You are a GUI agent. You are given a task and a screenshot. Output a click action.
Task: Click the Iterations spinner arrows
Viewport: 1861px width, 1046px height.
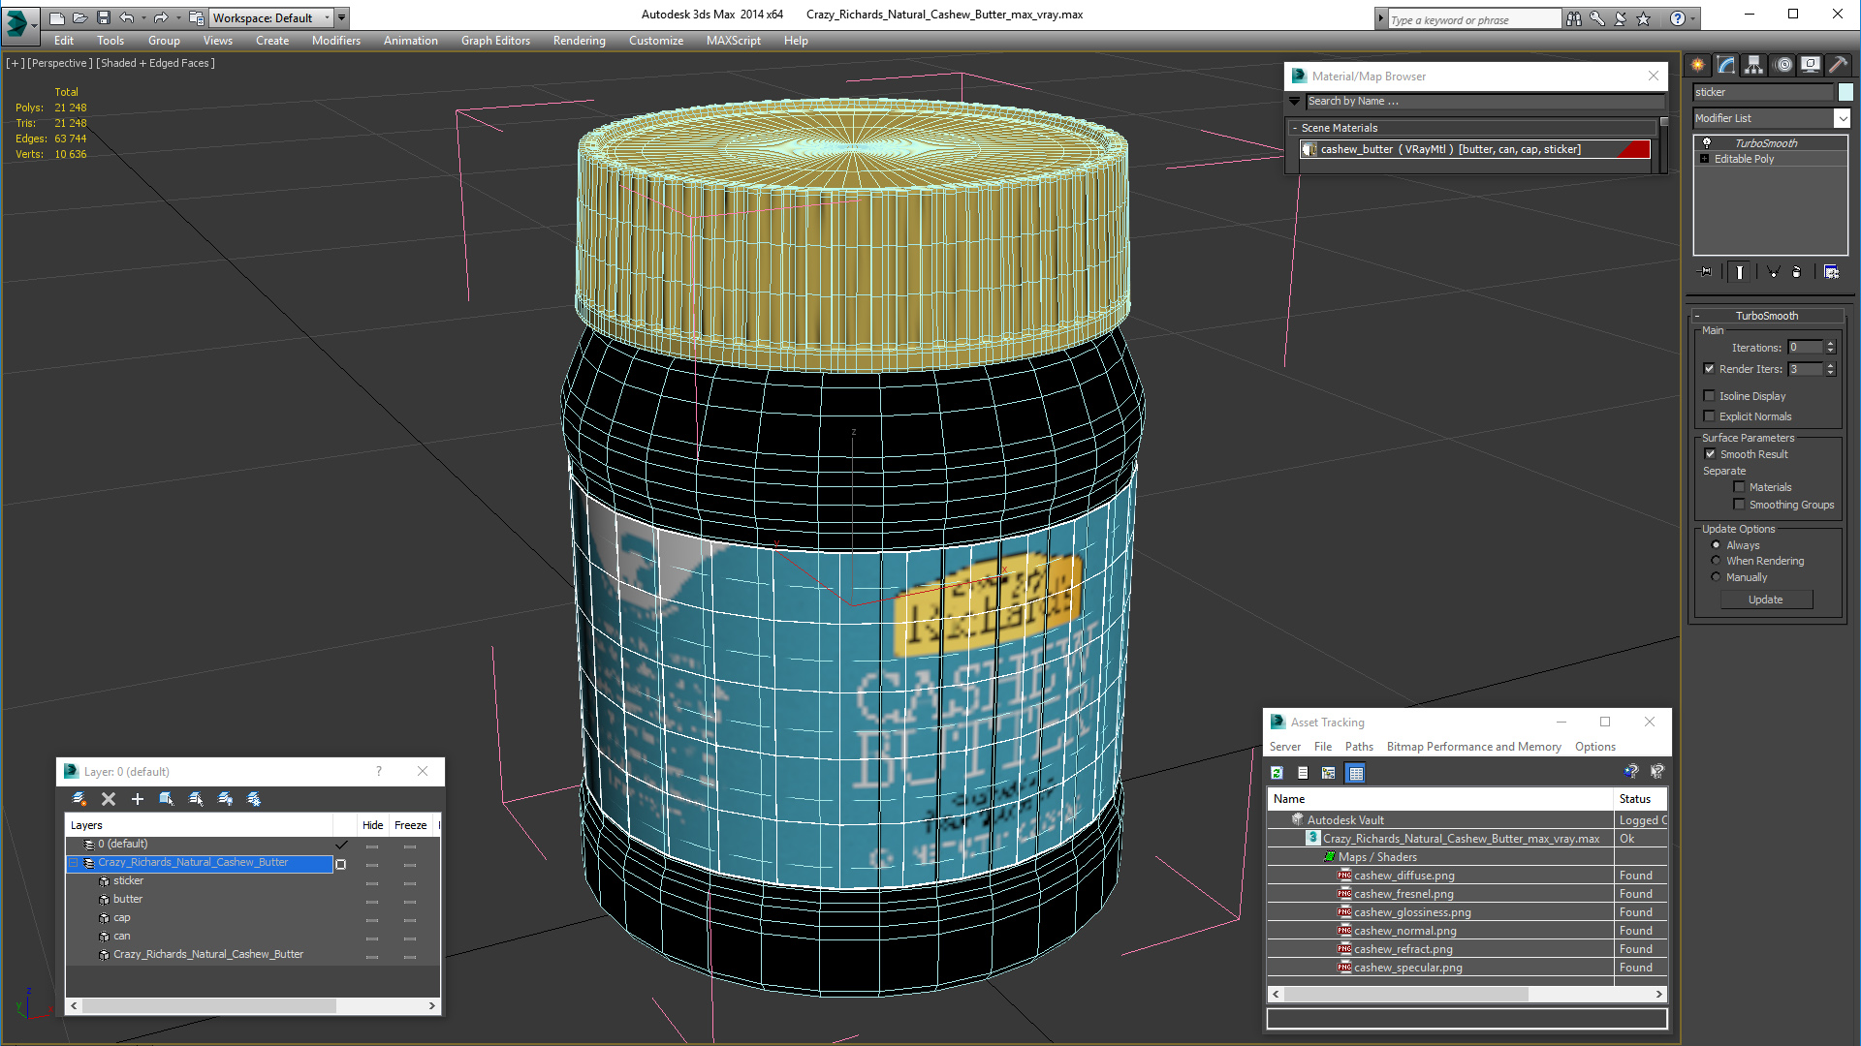click(1830, 347)
